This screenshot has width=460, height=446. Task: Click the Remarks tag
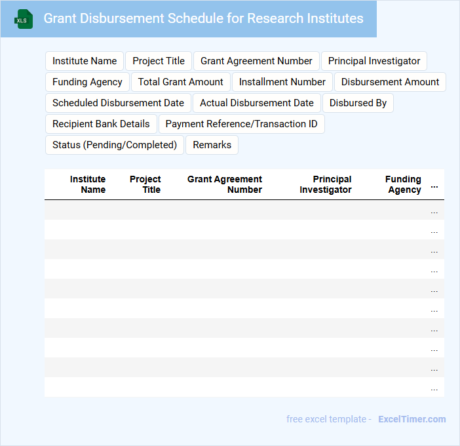[212, 145]
